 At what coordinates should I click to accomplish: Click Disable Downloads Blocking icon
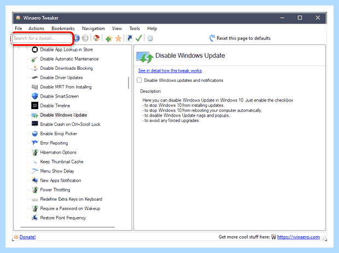34,68
